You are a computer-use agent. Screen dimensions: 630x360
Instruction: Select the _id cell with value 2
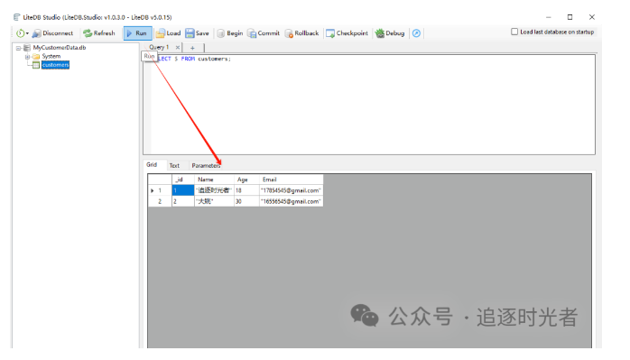(183, 201)
